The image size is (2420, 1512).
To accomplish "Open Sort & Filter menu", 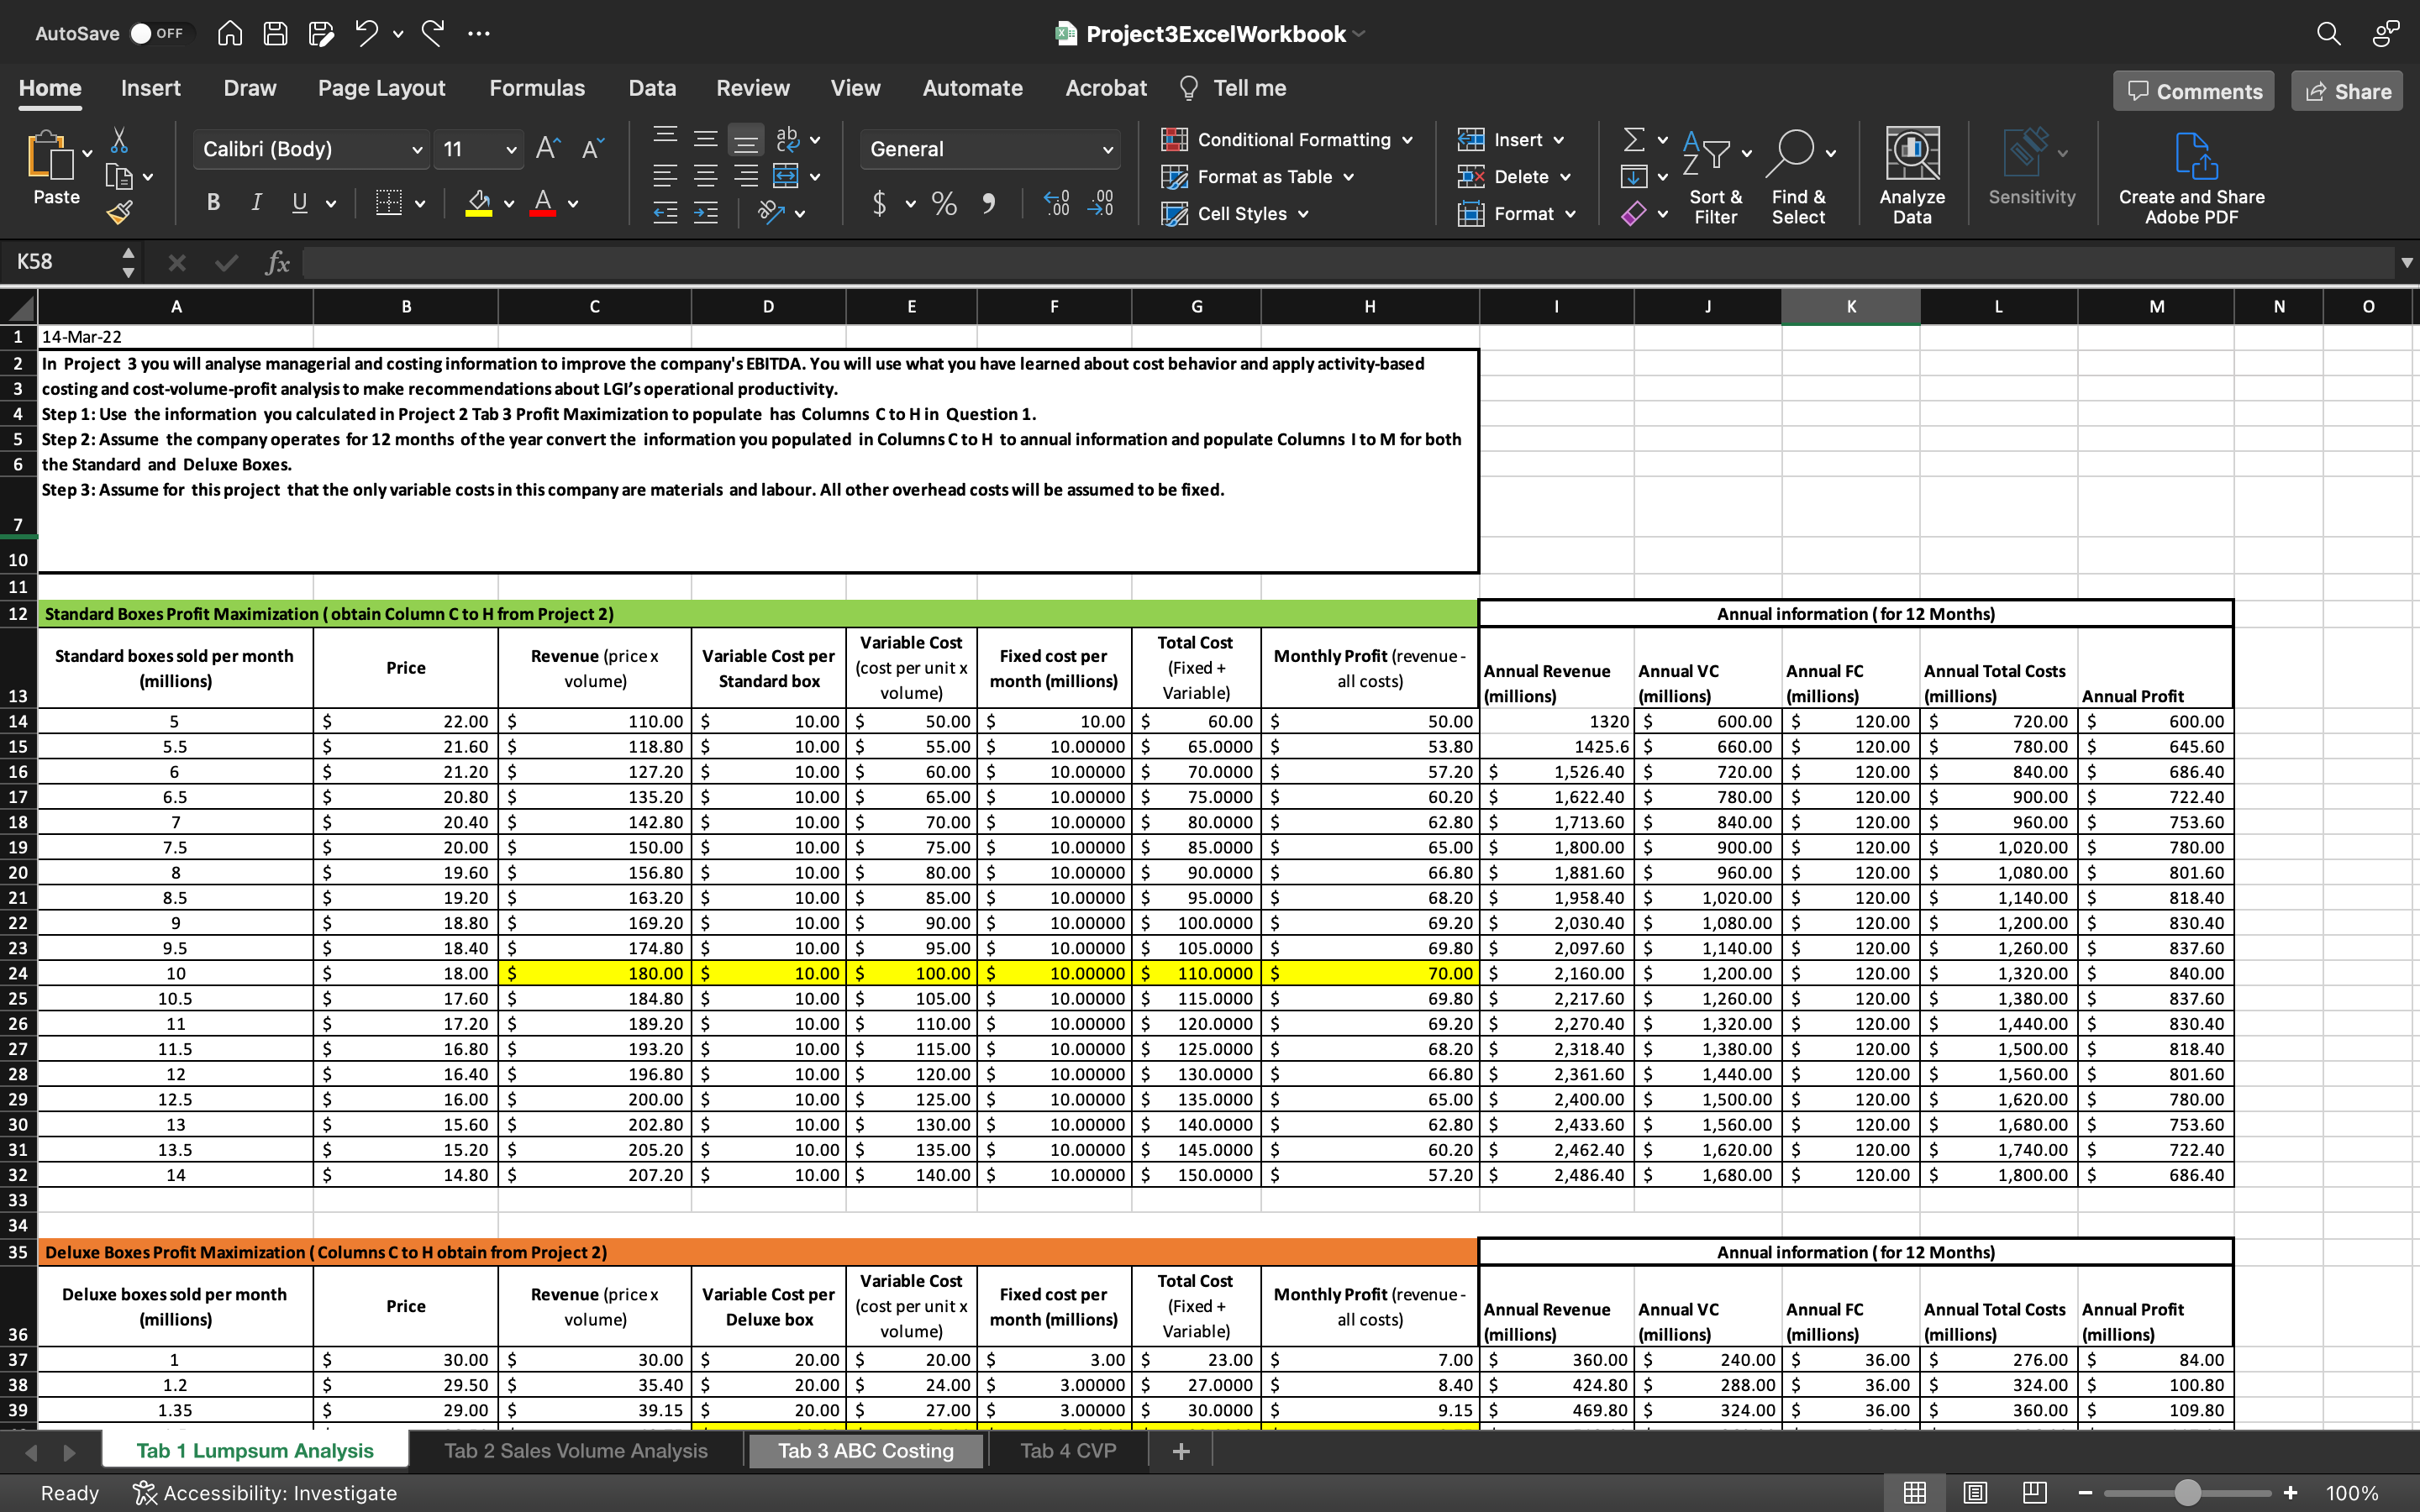I will 1716,176.
